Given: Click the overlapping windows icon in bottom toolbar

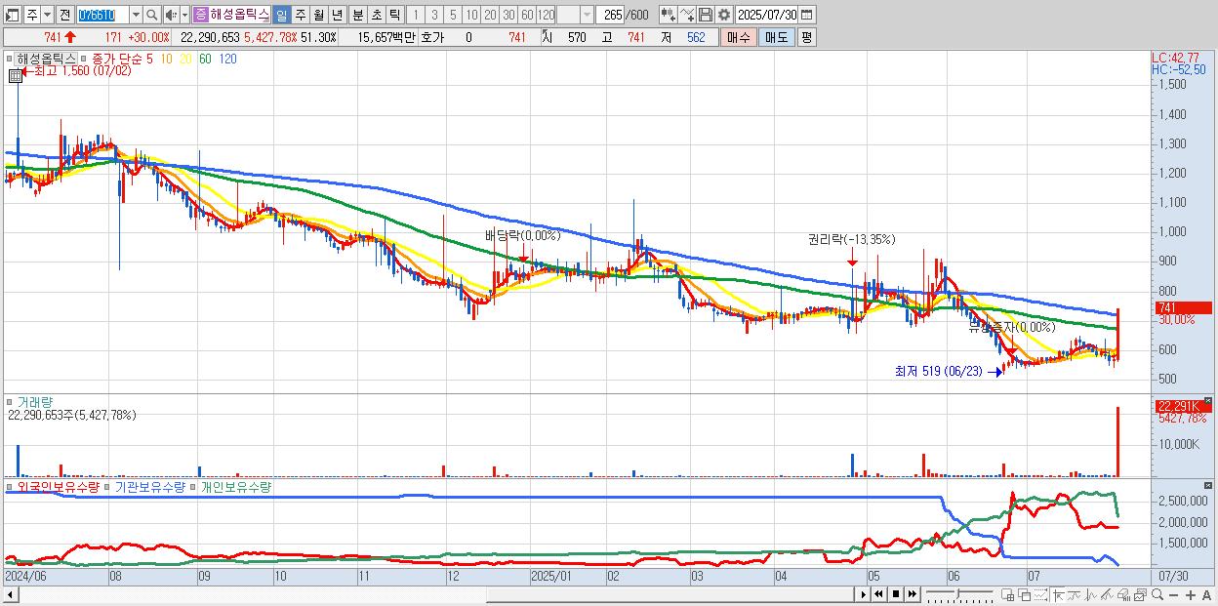Looking at the screenshot, I should coord(1025,594).
